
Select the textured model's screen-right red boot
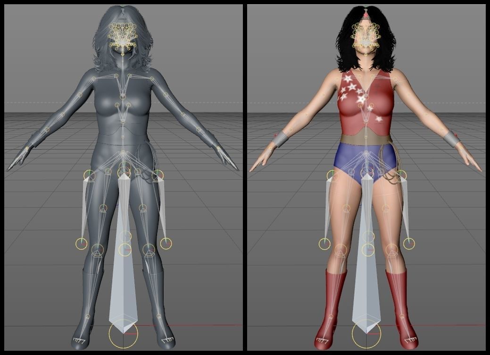pyautogui.click(x=401, y=309)
